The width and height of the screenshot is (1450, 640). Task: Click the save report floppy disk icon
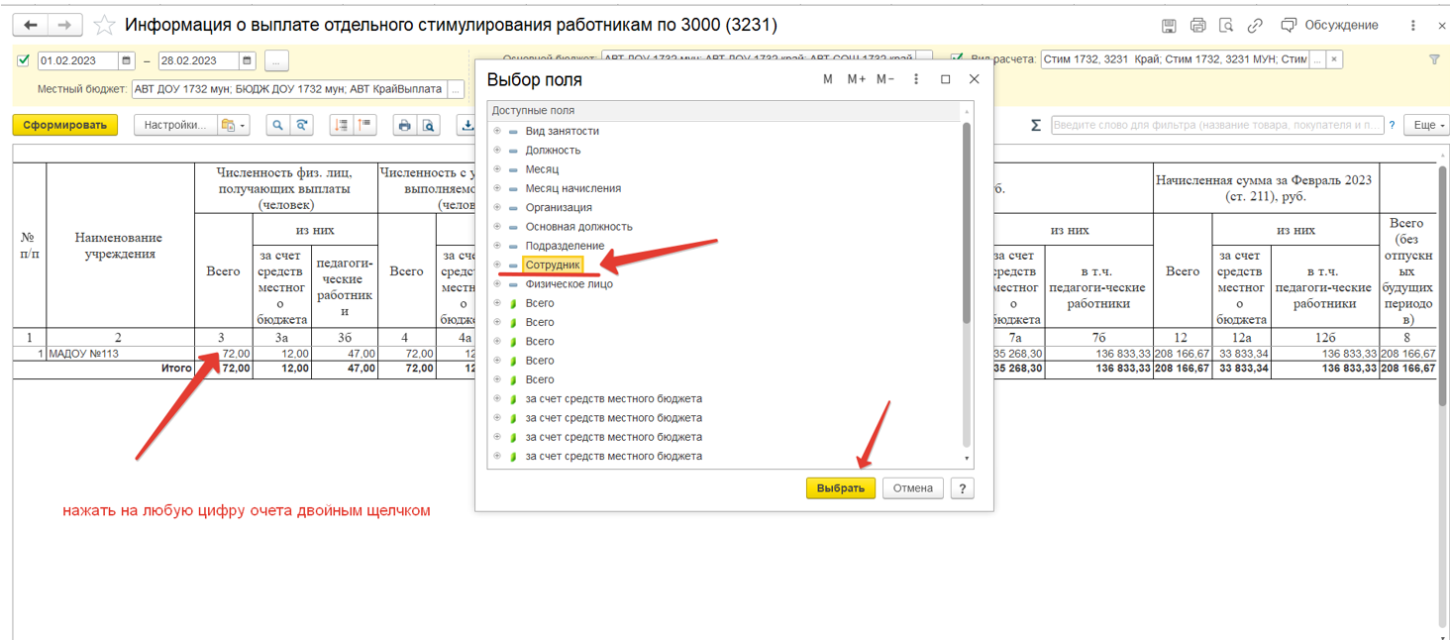coord(1169,26)
